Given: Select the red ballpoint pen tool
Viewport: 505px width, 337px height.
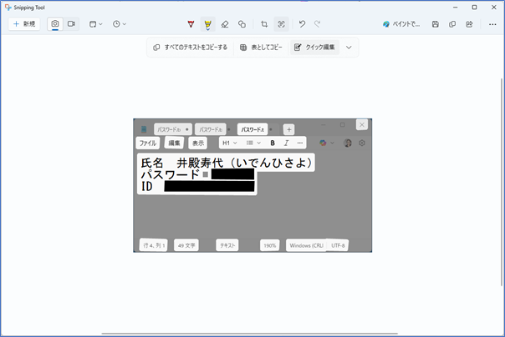Looking at the screenshot, I should (x=191, y=24).
